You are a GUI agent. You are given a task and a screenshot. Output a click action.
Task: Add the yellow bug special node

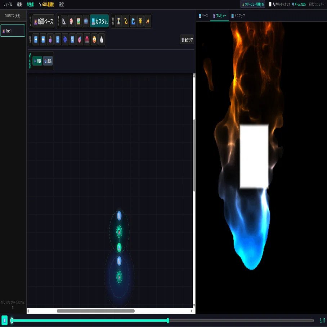[140, 21]
